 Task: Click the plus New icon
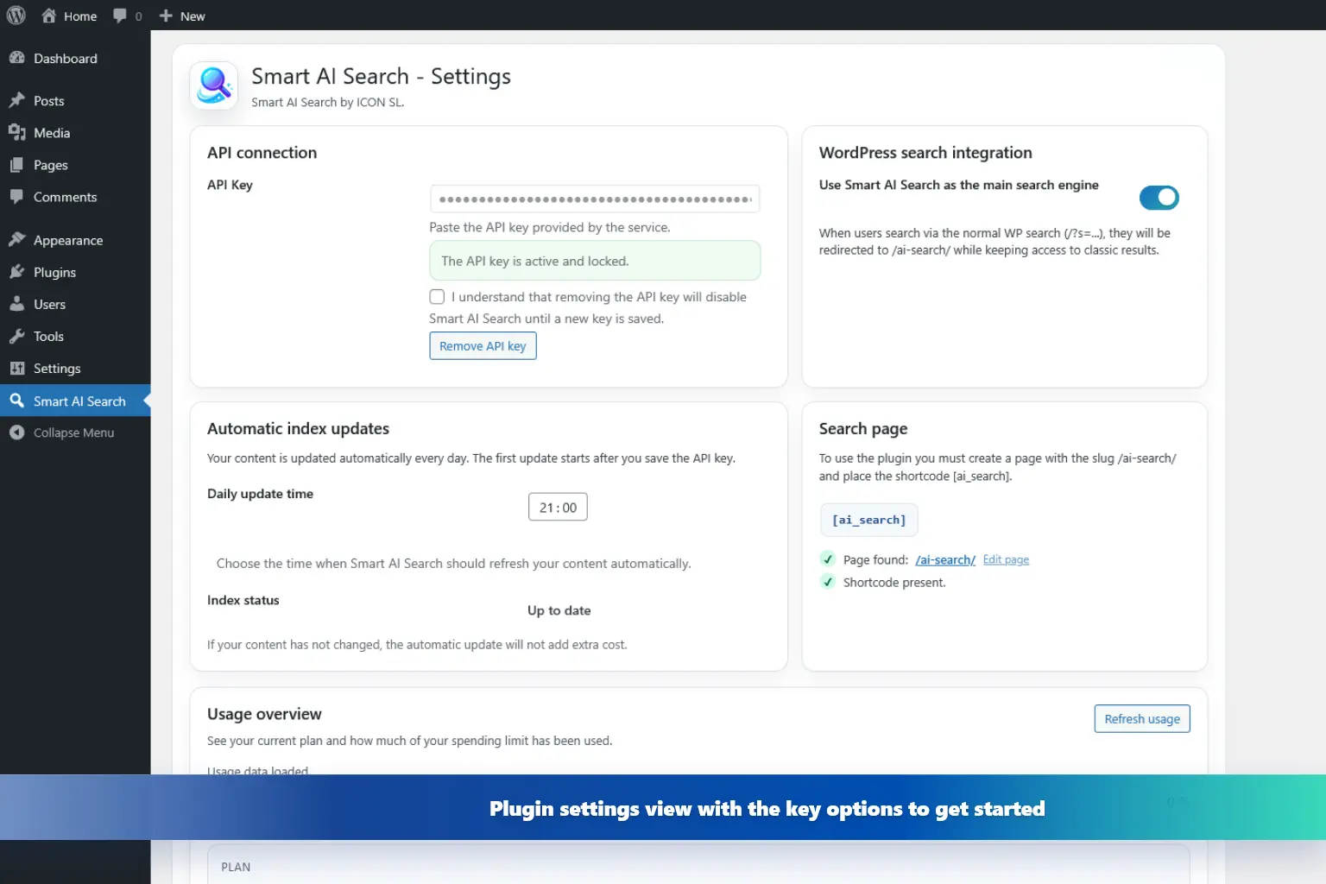[x=166, y=16]
